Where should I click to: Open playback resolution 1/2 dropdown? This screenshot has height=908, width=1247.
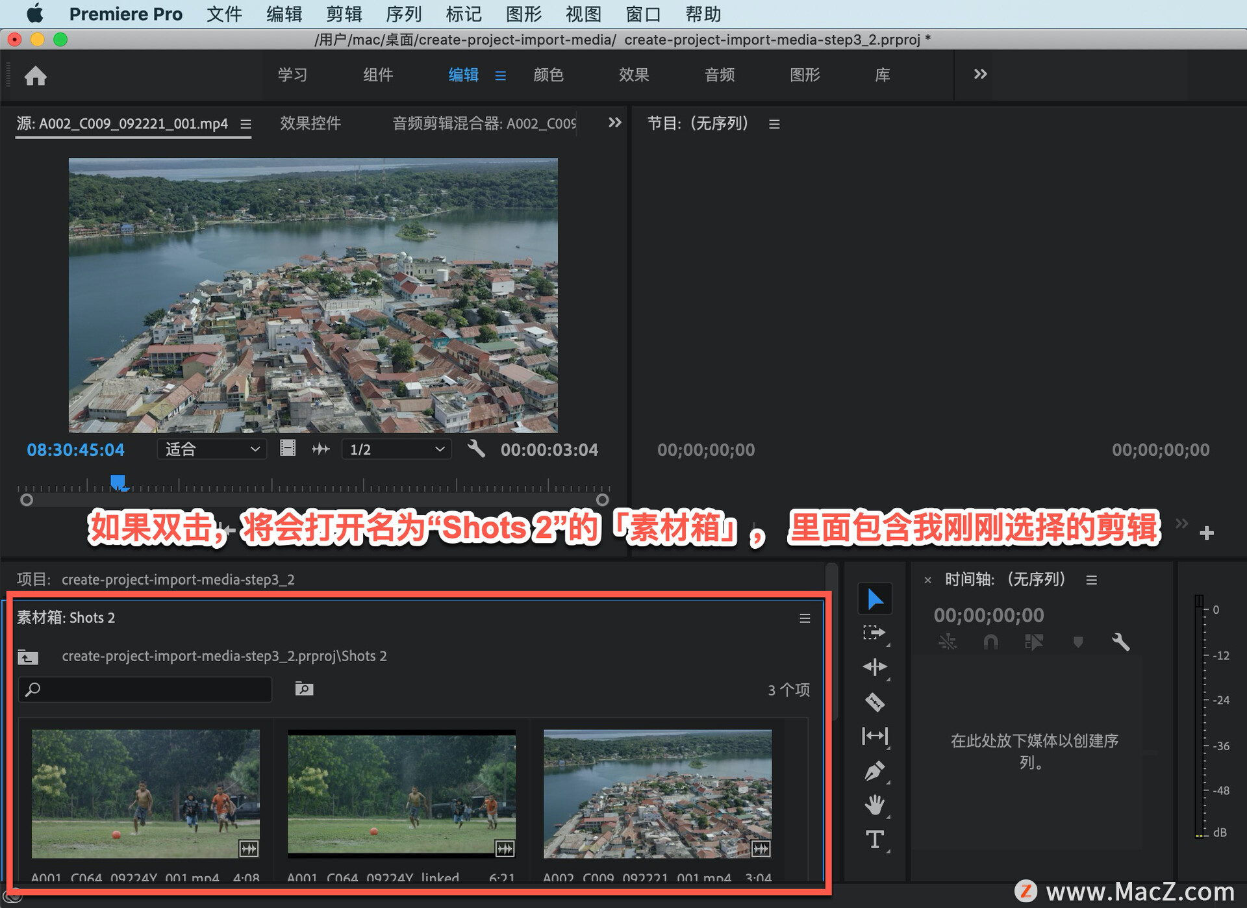(396, 449)
